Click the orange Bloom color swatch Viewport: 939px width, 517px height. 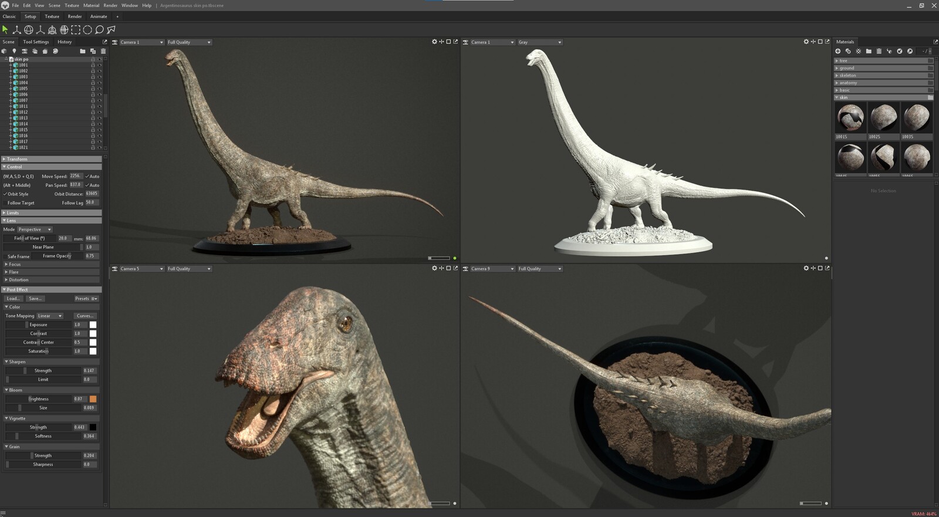tap(93, 399)
